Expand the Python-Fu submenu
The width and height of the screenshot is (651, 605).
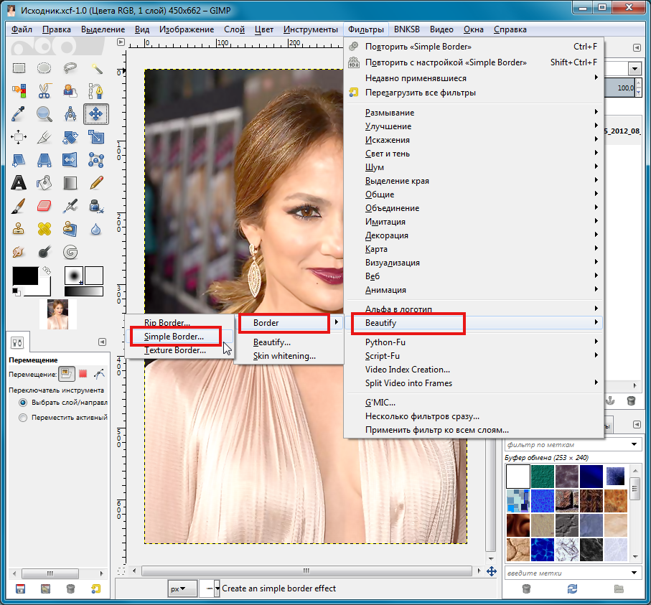473,342
